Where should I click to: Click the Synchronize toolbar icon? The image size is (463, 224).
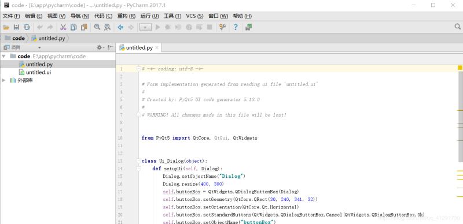pos(27,27)
